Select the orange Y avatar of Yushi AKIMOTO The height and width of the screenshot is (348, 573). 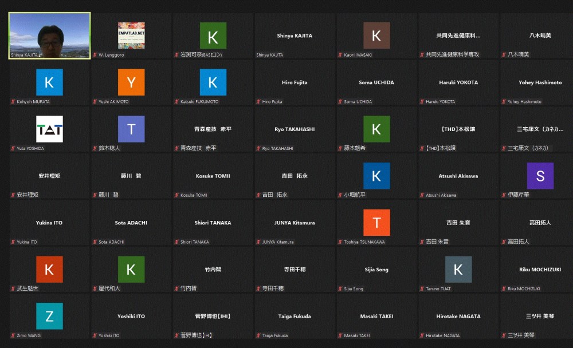(x=131, y=82)
